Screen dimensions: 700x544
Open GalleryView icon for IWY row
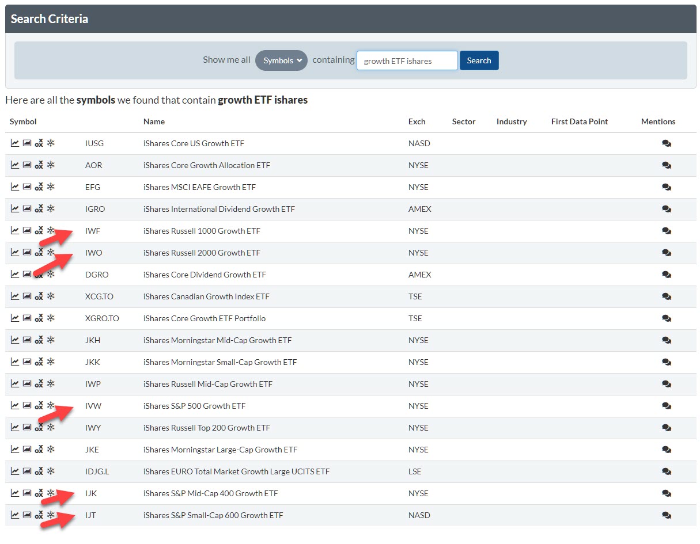click(x=27, y=428)
